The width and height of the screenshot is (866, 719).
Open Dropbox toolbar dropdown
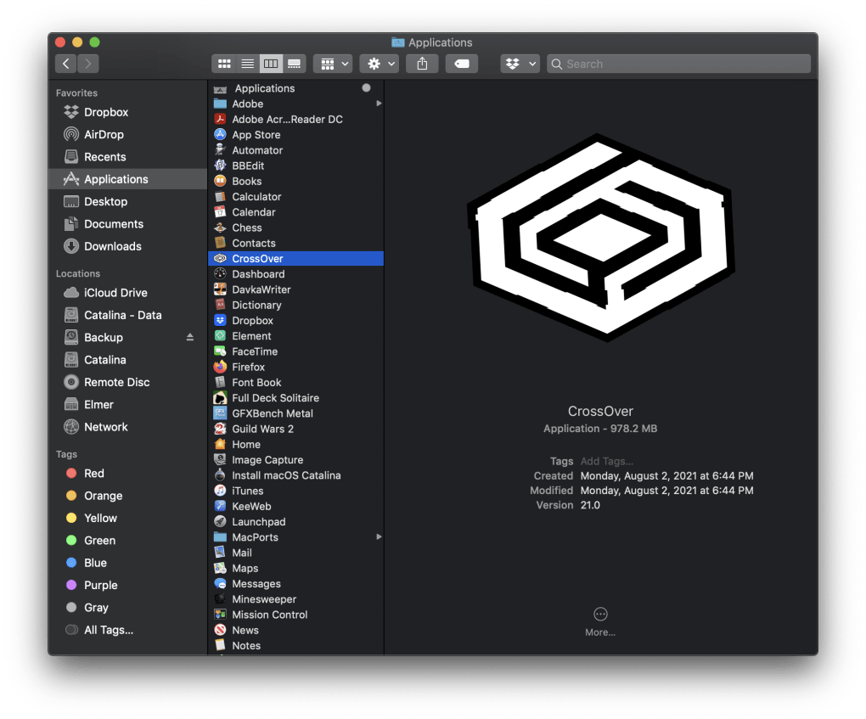(x=520, y=64)
